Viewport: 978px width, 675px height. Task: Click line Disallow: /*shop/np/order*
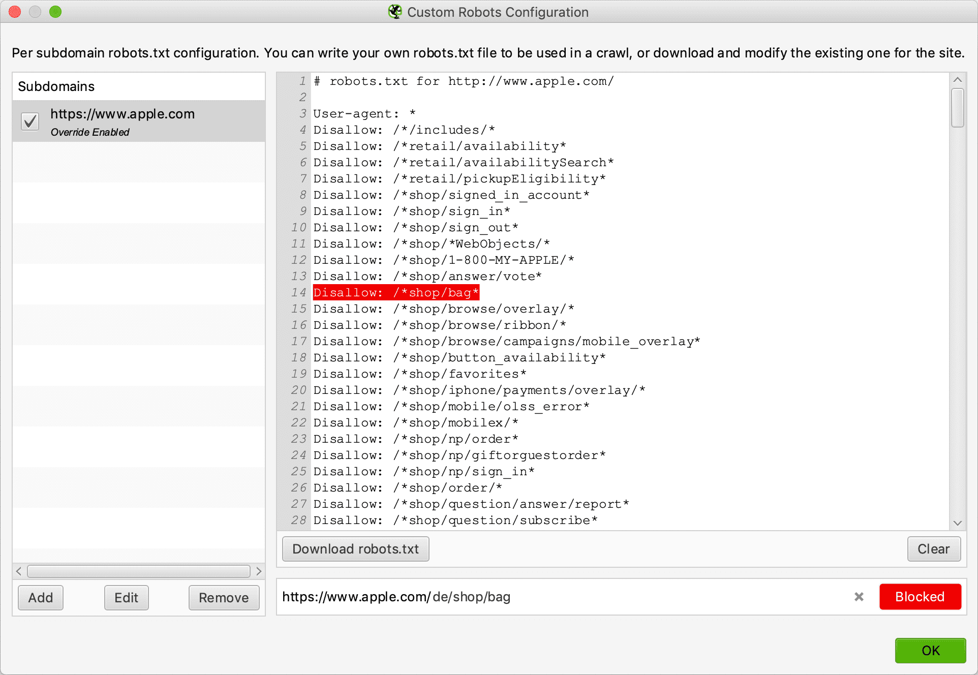[x=416, y=439]
